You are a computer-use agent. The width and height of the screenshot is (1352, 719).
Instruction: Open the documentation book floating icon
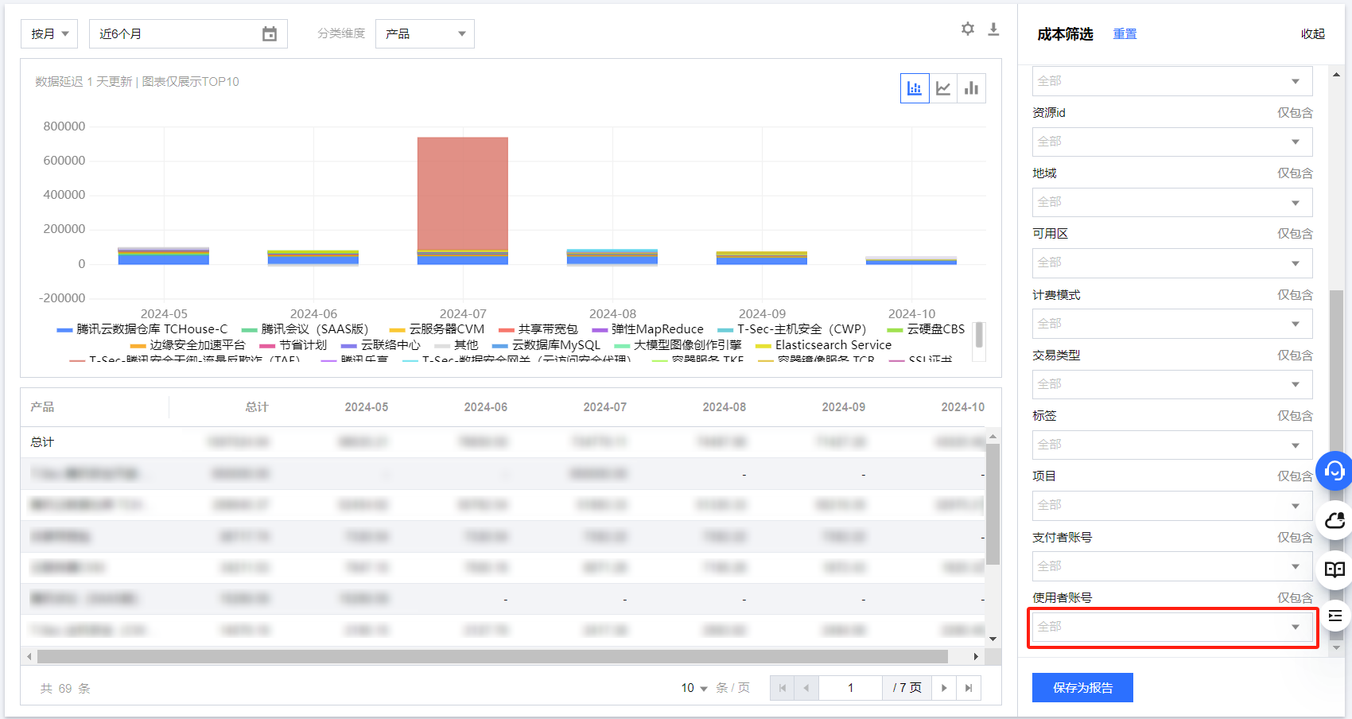click(x=1335, y=569)
